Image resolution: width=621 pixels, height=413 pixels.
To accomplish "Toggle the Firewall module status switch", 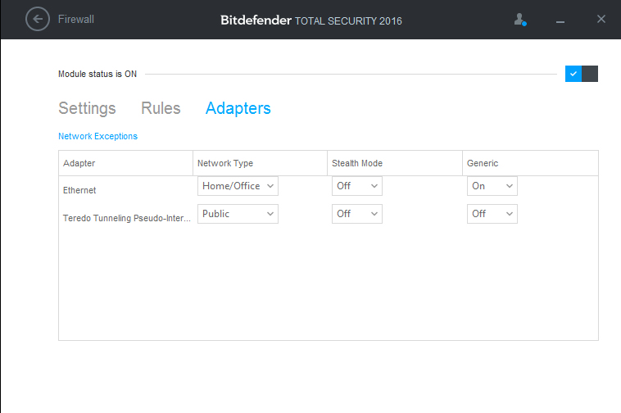I will (582, 74).
